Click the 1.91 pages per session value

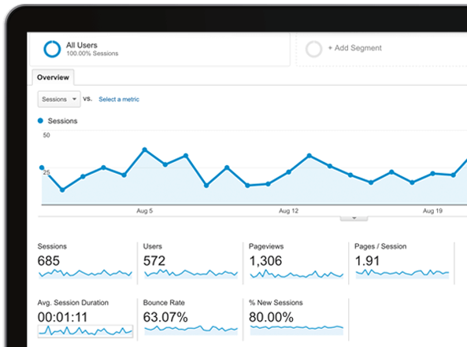coord(367,261)
